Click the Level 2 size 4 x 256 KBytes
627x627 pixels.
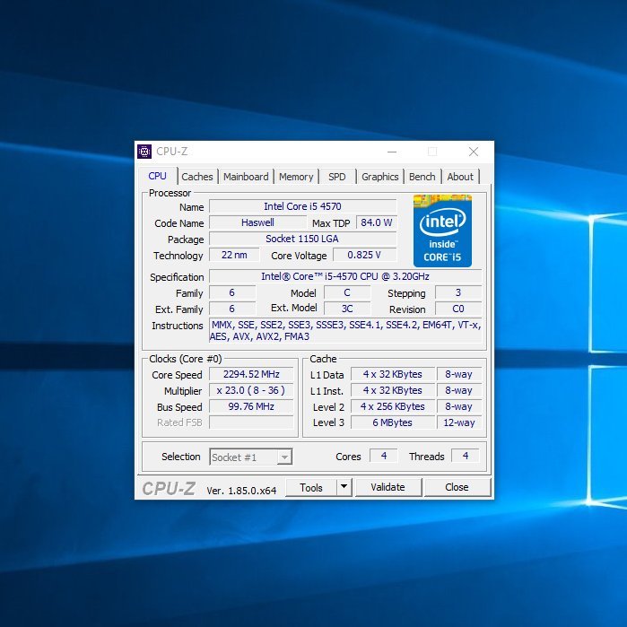tap(393, 406)
